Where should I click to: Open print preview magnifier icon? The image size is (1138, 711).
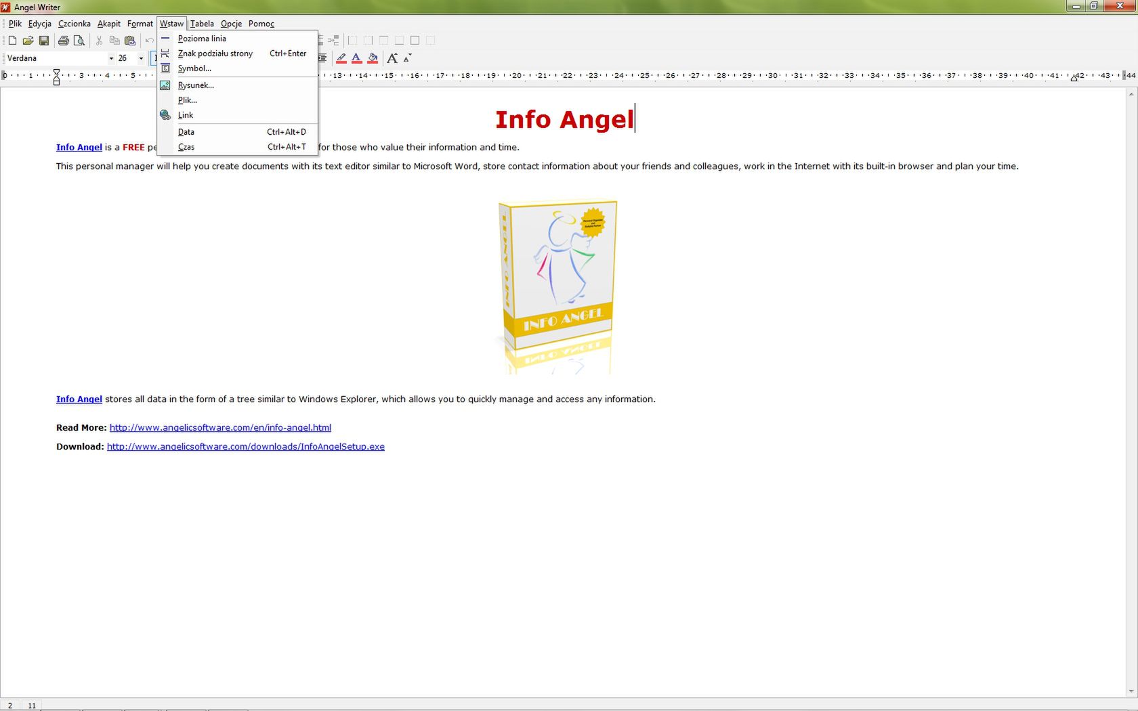click(x=79, y=41)
